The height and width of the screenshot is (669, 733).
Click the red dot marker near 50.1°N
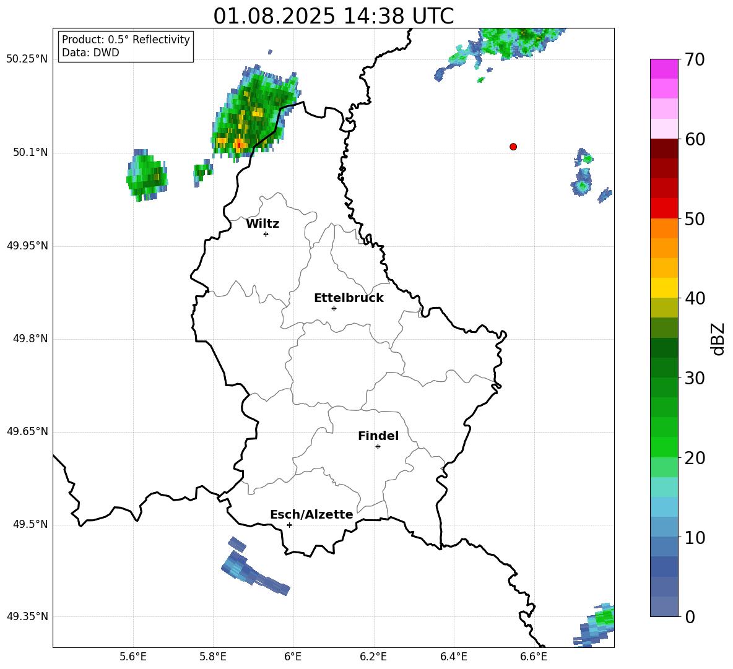click(x=513, y=147)
